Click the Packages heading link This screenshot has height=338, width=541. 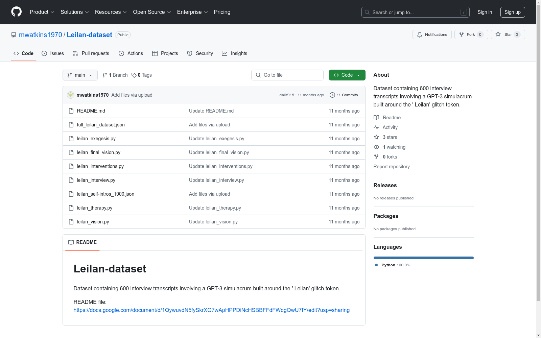pyautogui.click(x=386, y=216)
